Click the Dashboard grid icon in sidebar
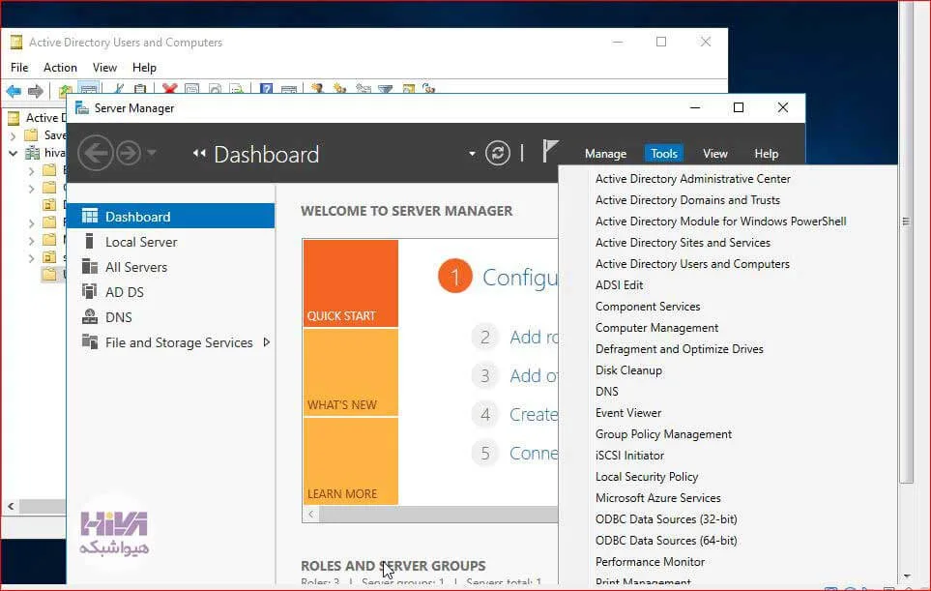931x591 pixels. (90, 216)
